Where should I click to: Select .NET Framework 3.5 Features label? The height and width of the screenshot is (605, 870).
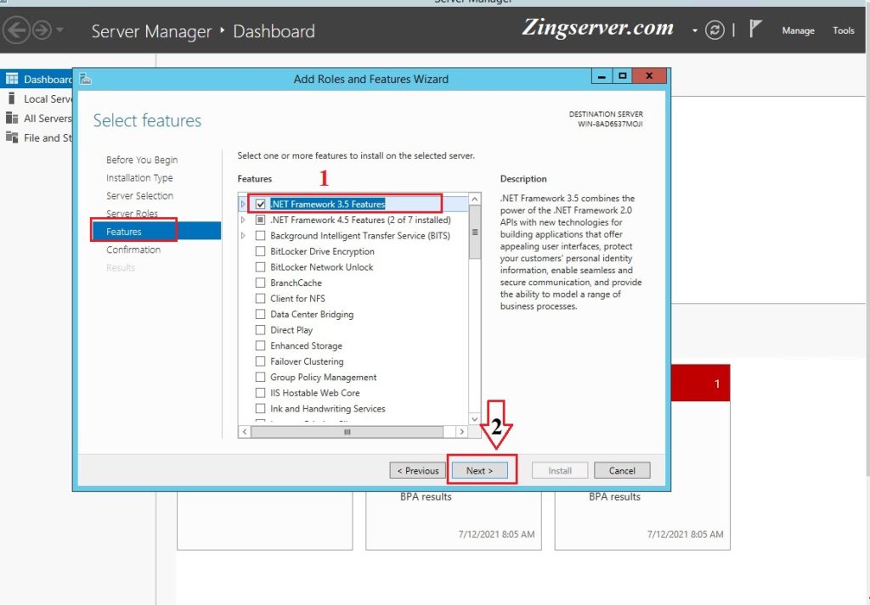[327, 204]
